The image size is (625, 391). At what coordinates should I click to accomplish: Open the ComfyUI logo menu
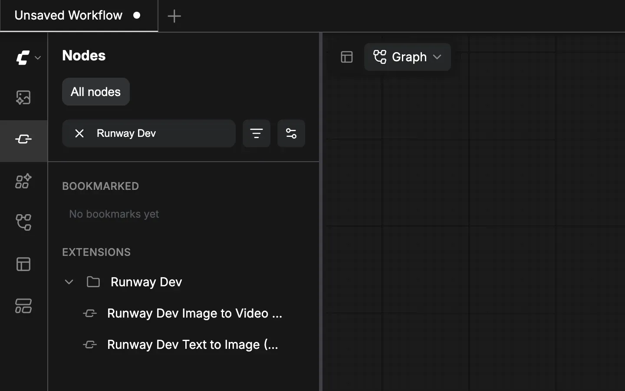pyautogui.click(x=28, y=57)
